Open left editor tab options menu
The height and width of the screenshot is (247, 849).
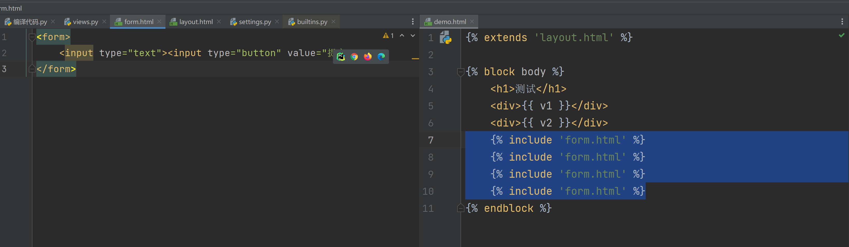click(413, 22)
